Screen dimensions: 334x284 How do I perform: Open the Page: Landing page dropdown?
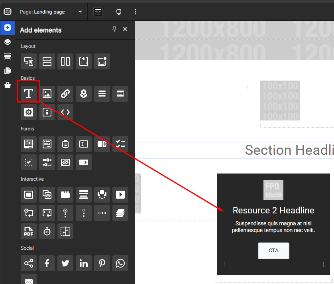pyautogui.click(x=51, y=12)
